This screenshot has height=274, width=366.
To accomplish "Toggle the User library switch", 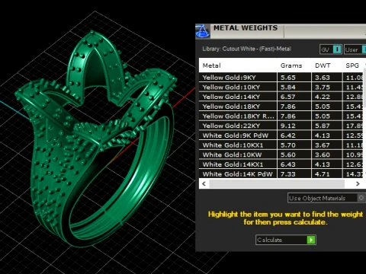I will (364, 49).
